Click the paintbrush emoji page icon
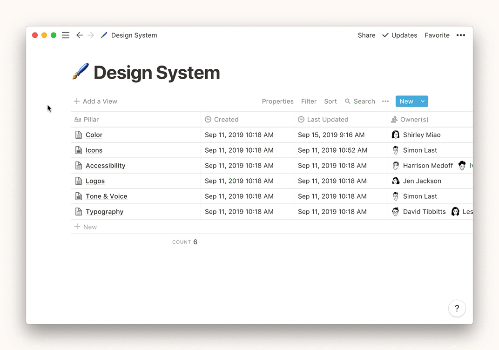Screen dimensions: 499x350 point(81,72)
